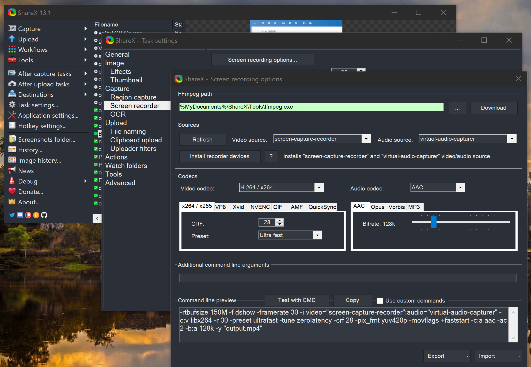This screenshot has height=367, width=531.
Task: Click the AAC bitrate slider handle
Action: tap(434, 222)
